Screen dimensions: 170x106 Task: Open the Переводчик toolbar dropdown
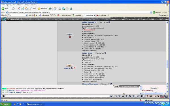[89, 15]
